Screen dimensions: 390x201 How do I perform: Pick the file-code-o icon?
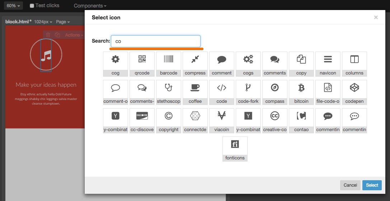[x=328, y=92]
